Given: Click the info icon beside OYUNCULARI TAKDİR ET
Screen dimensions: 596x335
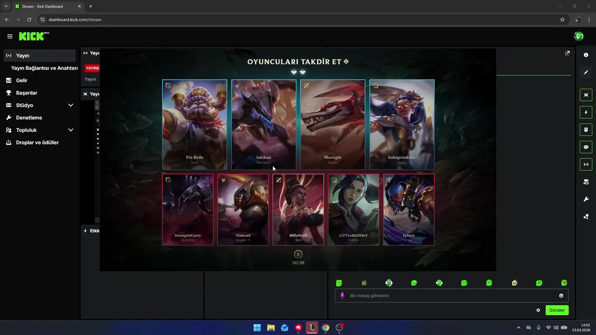Looking at the screenshot, I should tap(346, 61).
